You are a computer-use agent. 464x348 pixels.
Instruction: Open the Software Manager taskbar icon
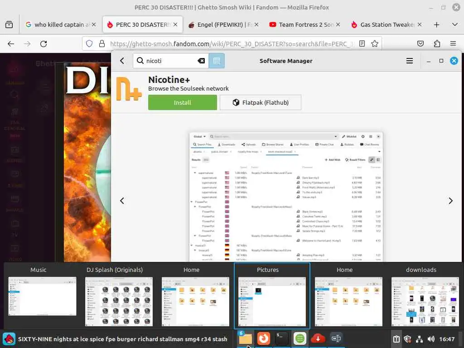[x=300, y=339]
